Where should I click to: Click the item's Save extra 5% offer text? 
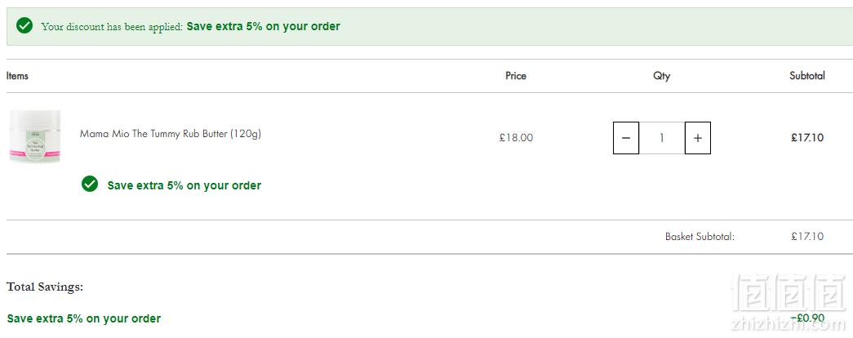[x=184, y=185]
